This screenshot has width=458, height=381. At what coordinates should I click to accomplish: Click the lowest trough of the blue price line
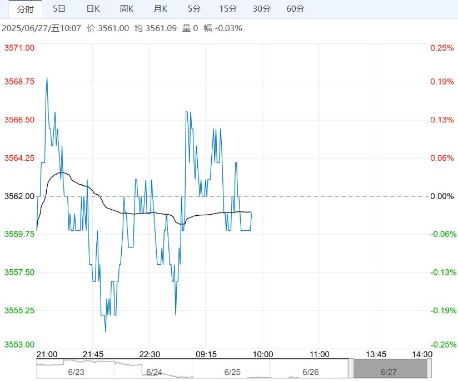click(x=106, y=331)
